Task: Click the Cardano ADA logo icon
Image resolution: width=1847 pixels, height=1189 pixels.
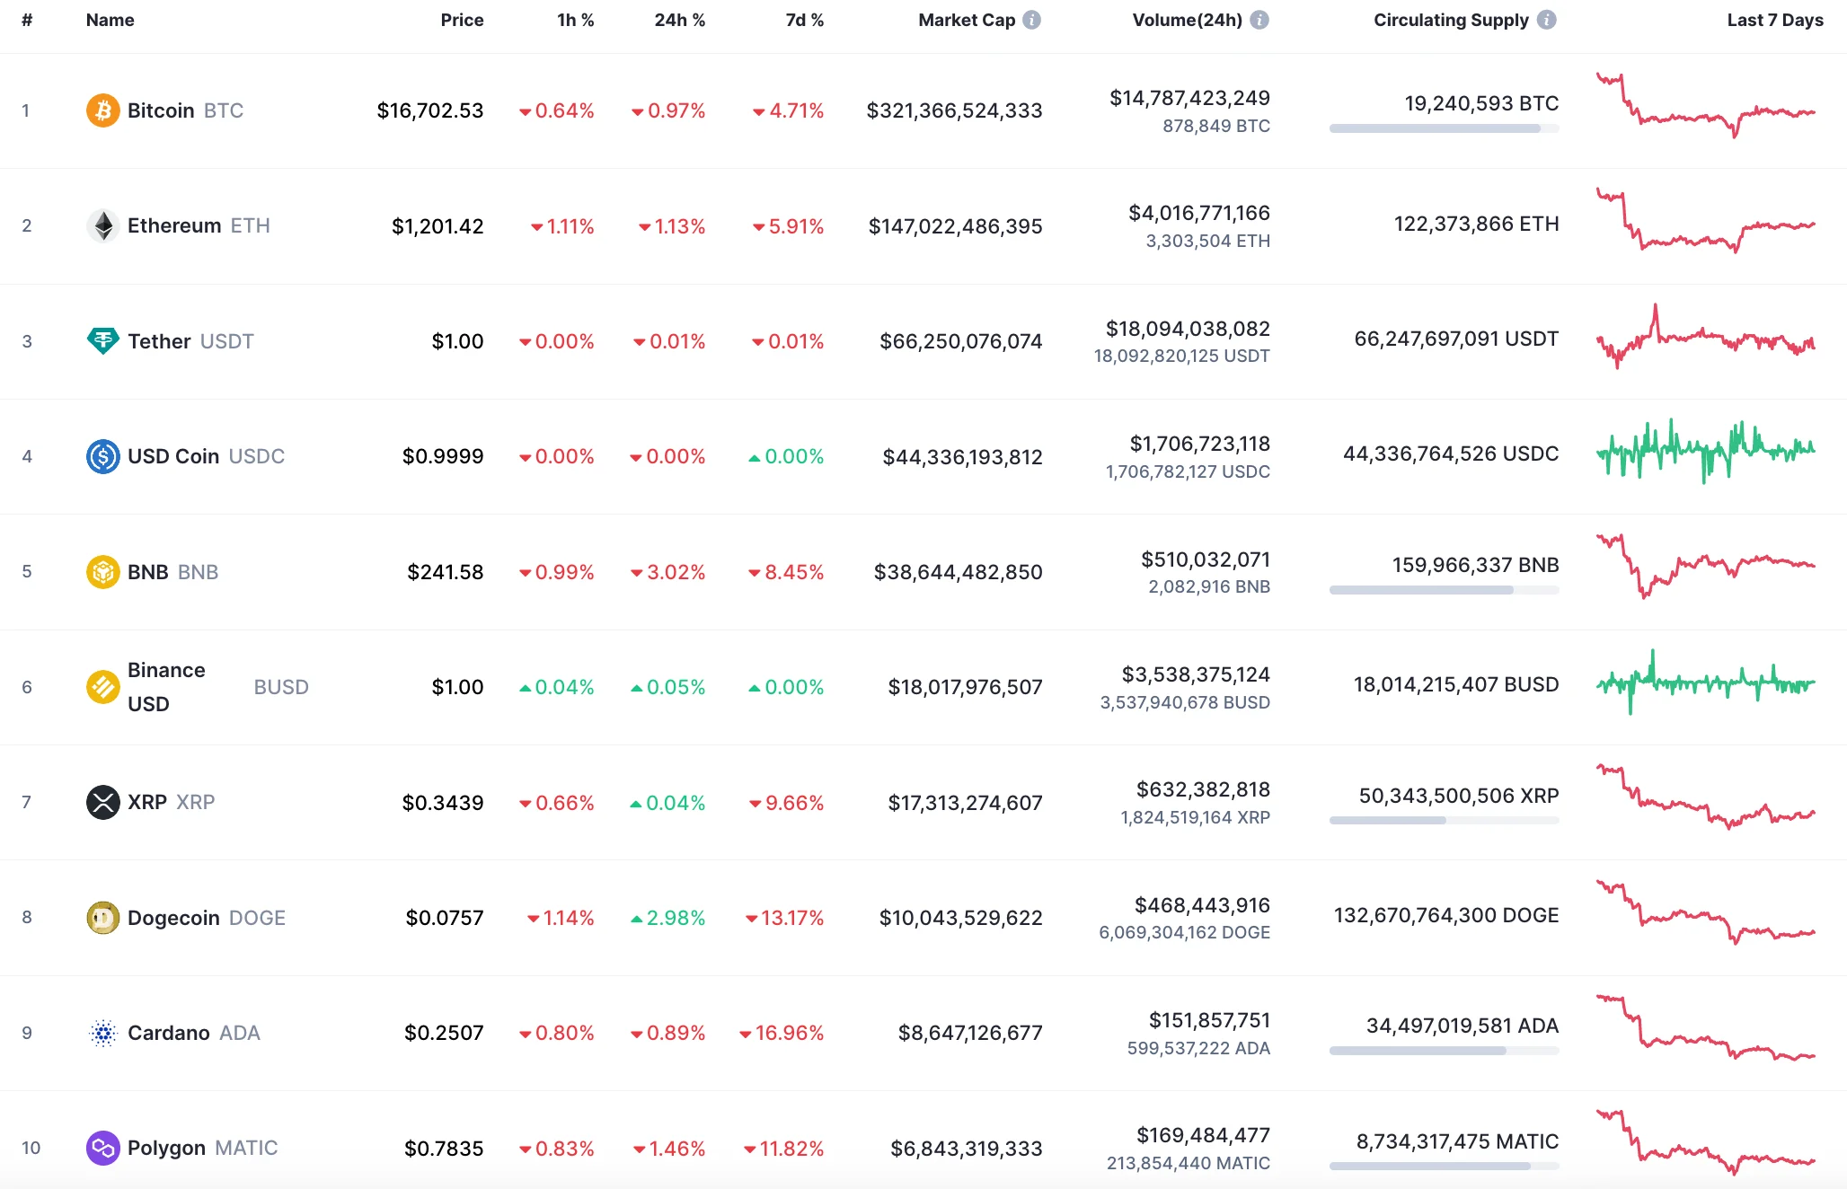Action: (103, 1033)
